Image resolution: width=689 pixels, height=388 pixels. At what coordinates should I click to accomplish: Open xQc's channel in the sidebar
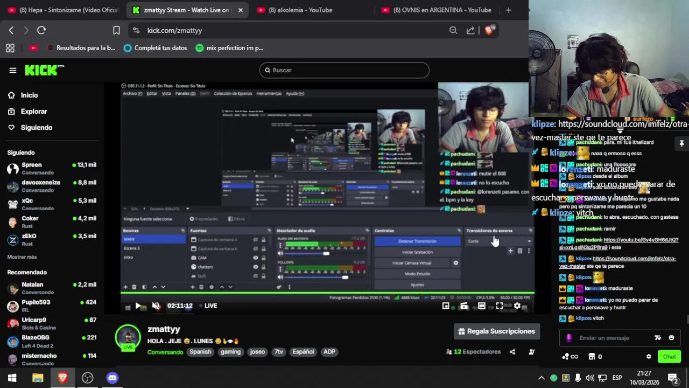click(52, 204)
